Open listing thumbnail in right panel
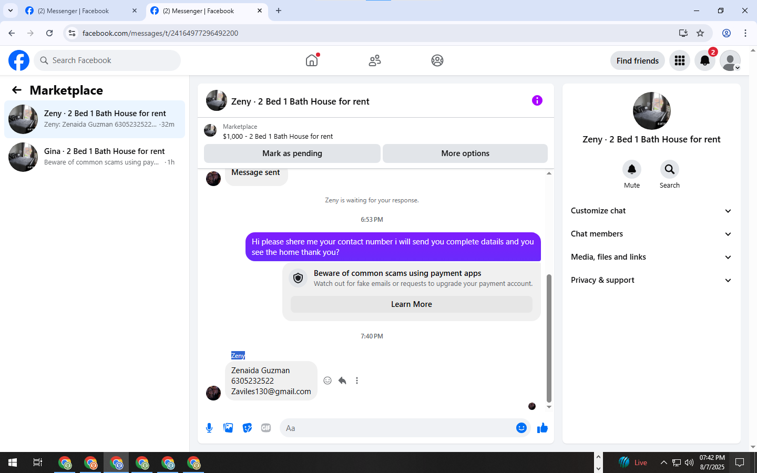 [x=652, y=111]
